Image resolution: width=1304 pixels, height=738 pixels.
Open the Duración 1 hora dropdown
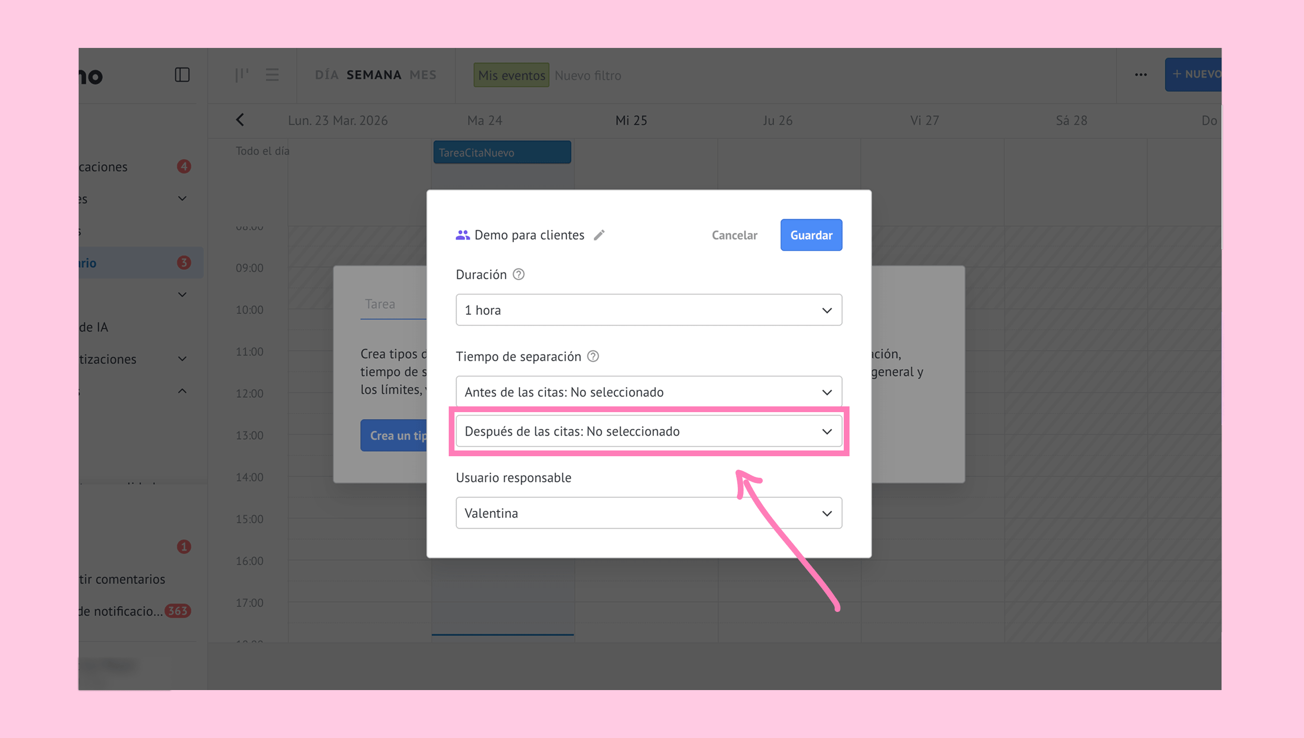pyautogui.click(x=649, y=310)
